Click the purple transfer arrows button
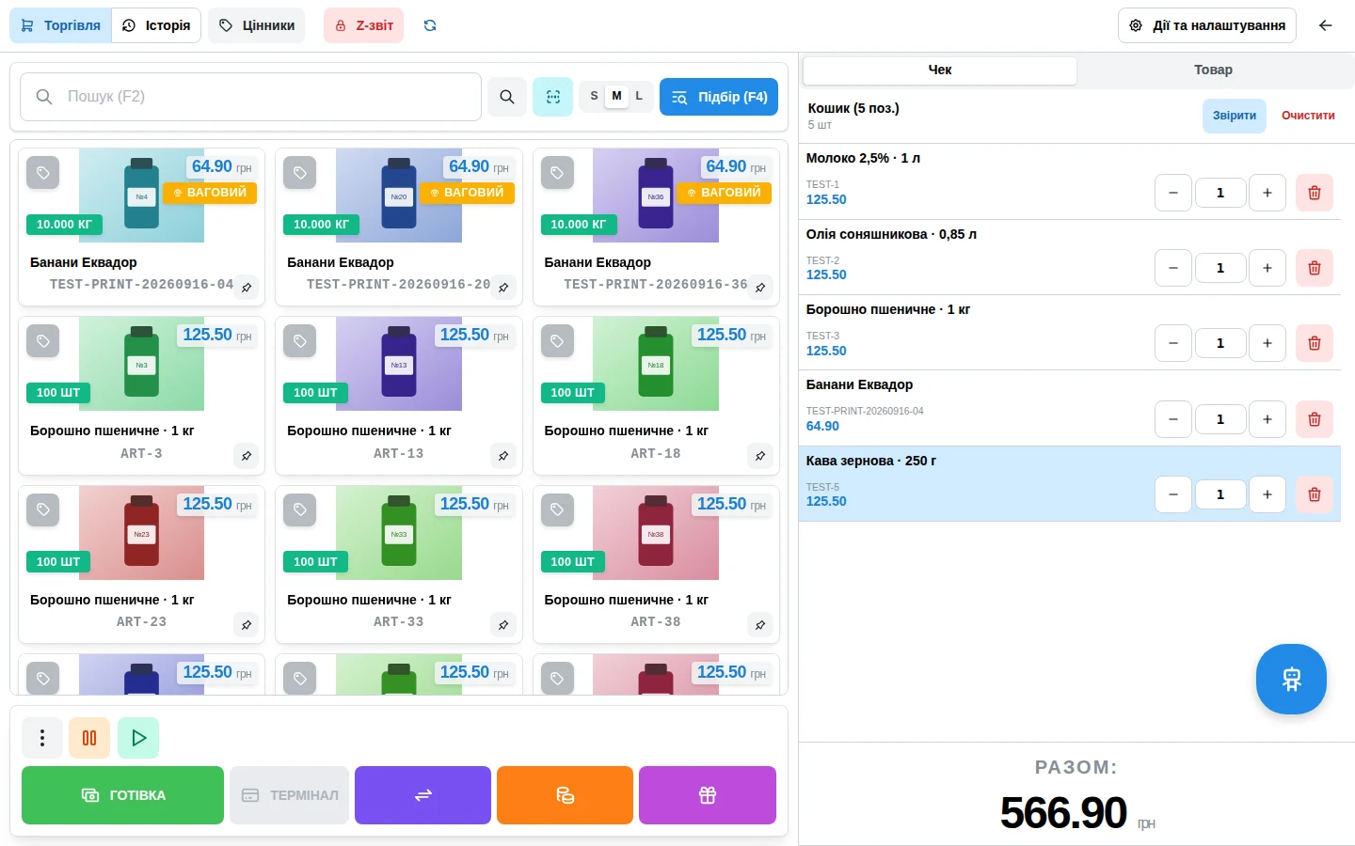 pyautogui.click(x=423, y=795)
